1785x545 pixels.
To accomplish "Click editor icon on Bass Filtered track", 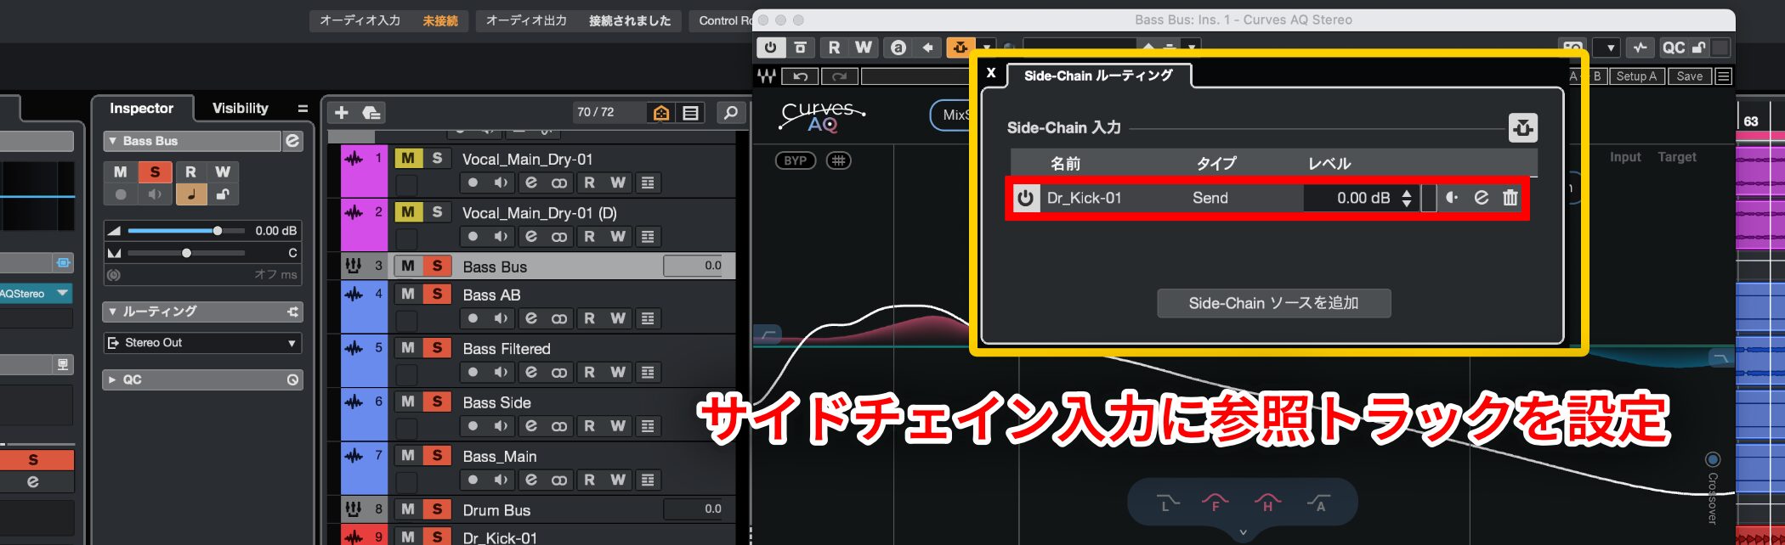I will coord(531,372).
